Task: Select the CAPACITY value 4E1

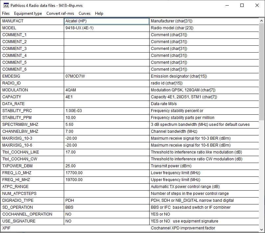Action: tap(107, 97)
